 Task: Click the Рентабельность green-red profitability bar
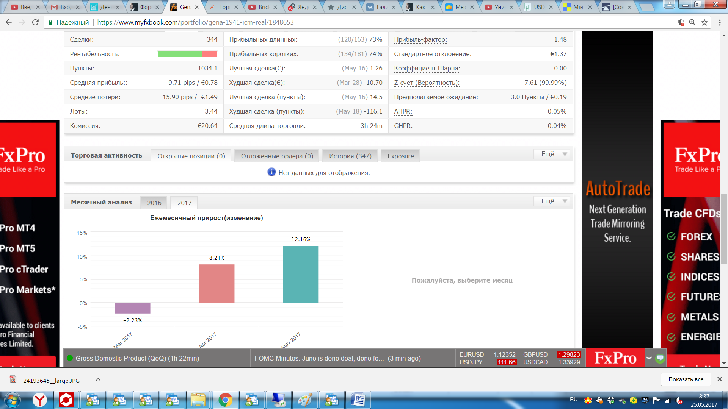pyautogui.click(x=188, y=54)
